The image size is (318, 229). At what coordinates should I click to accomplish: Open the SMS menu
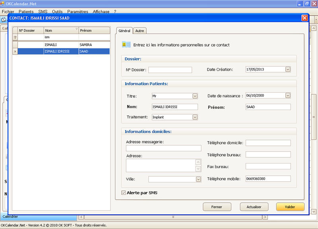(x=43, y=12)
